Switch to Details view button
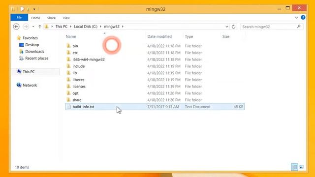Image resolution: width=315 pixels, height=177 pixels. coord(294,167)
